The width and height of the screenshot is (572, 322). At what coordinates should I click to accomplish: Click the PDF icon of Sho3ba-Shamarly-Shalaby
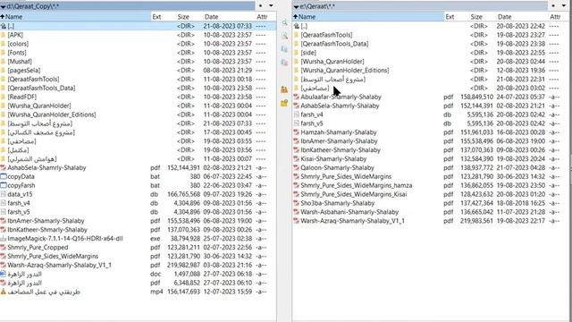pyautogui.click(x=297, y=203)
